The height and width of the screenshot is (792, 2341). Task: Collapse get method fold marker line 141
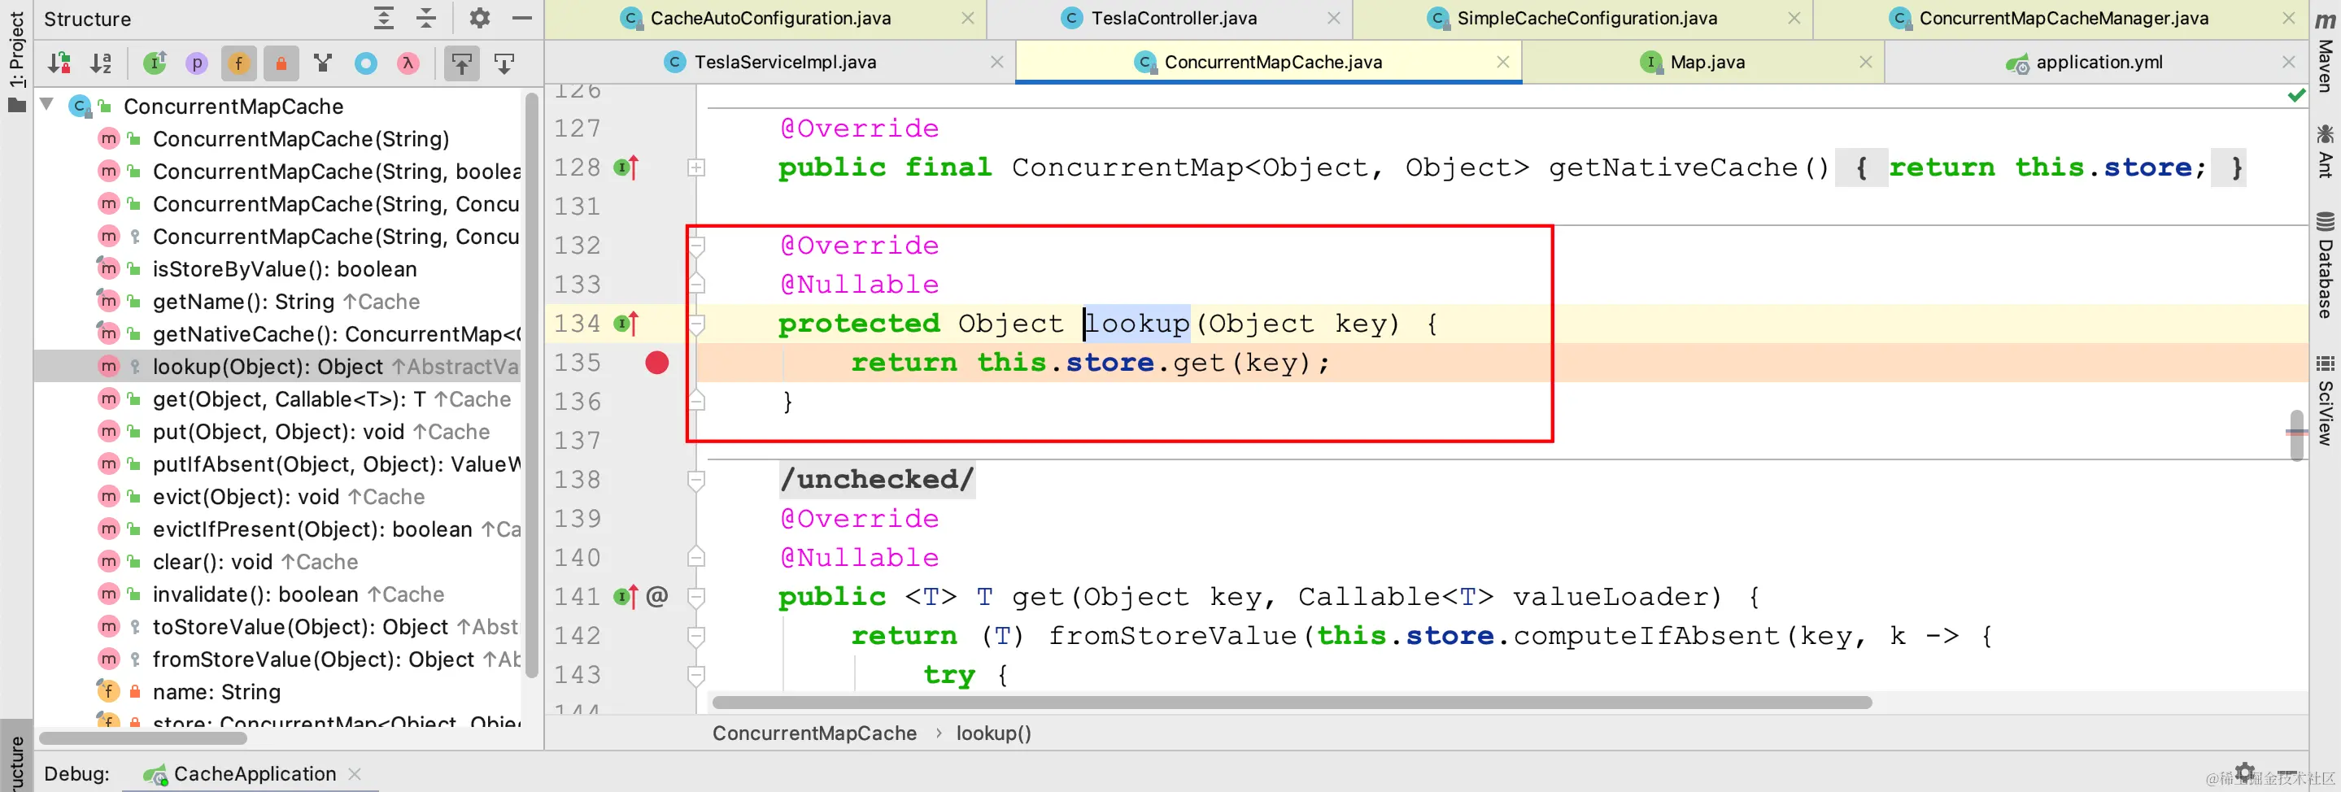click(x=696, y=597)
